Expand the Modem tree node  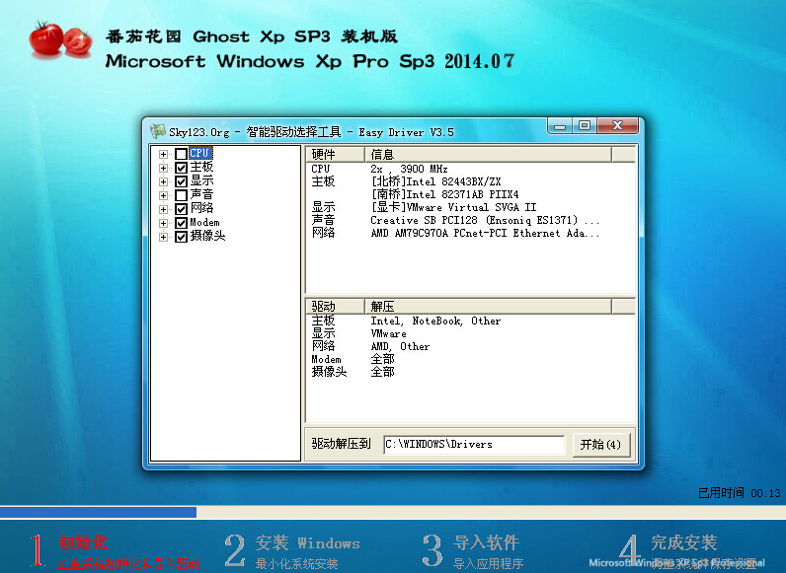[x=163, y=223]
